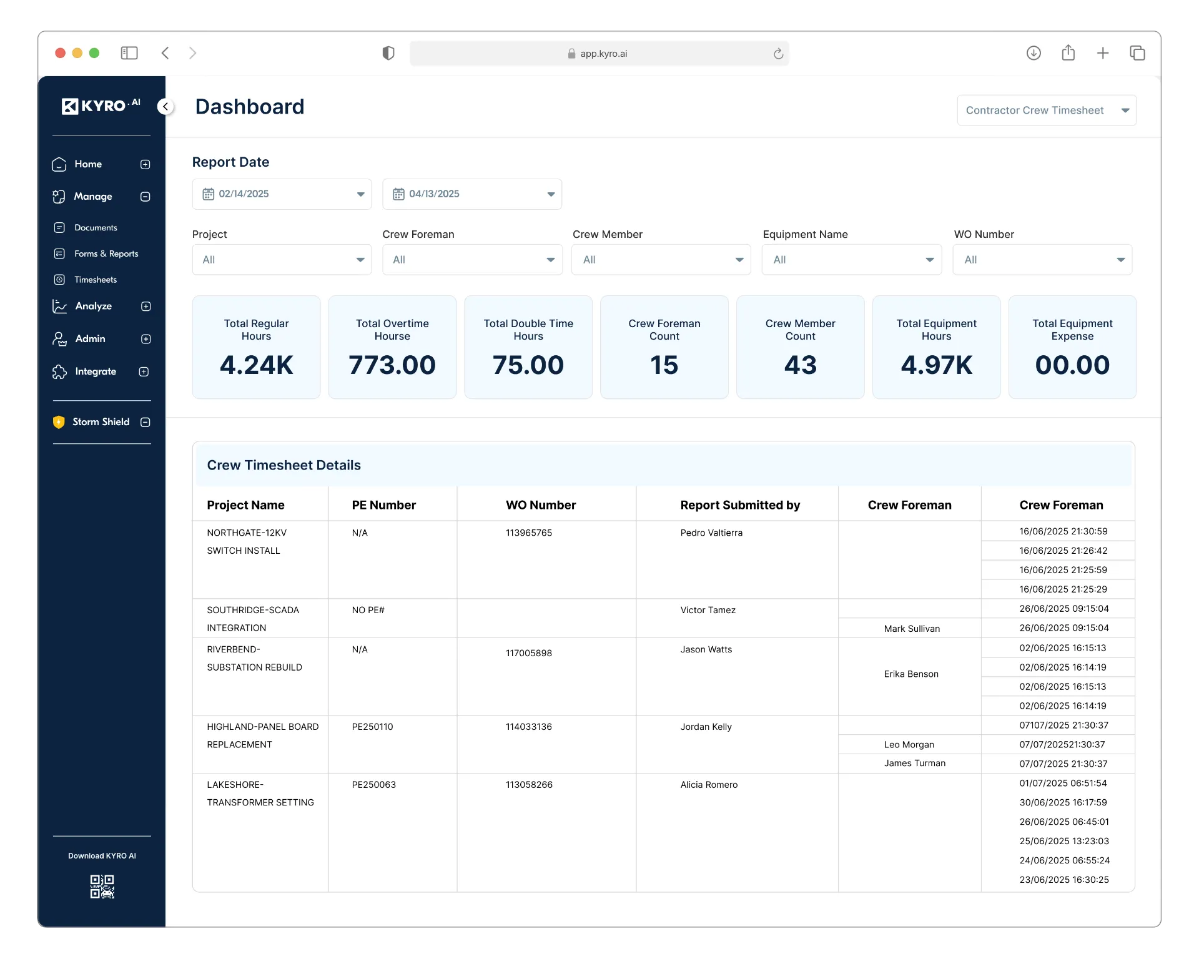The width and height of the screenshot is (1199, 959).
Task: Click the Storm Shield icon
Action: [x=59, y=422]
